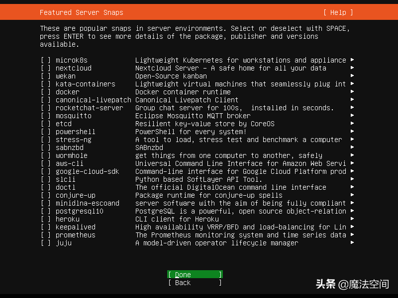Expand the doctl row arrow
This screenshot has width=398, height=298.
pyautogui.click(x=352, y=187)
